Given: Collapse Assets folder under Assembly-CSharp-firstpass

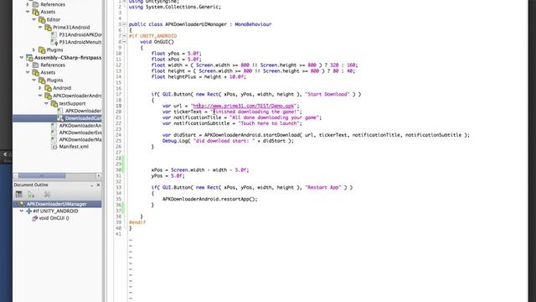Looking at the screenshot, I should click(x=28, y=73).
